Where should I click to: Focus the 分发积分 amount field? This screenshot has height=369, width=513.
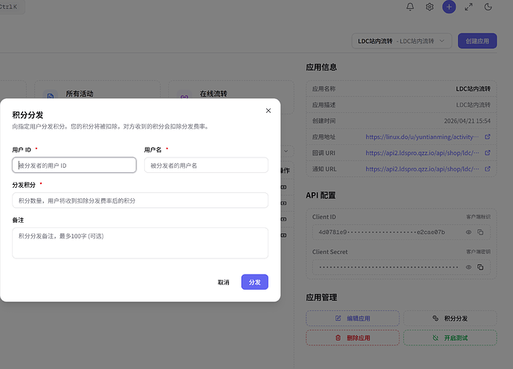tap(140, 200)
